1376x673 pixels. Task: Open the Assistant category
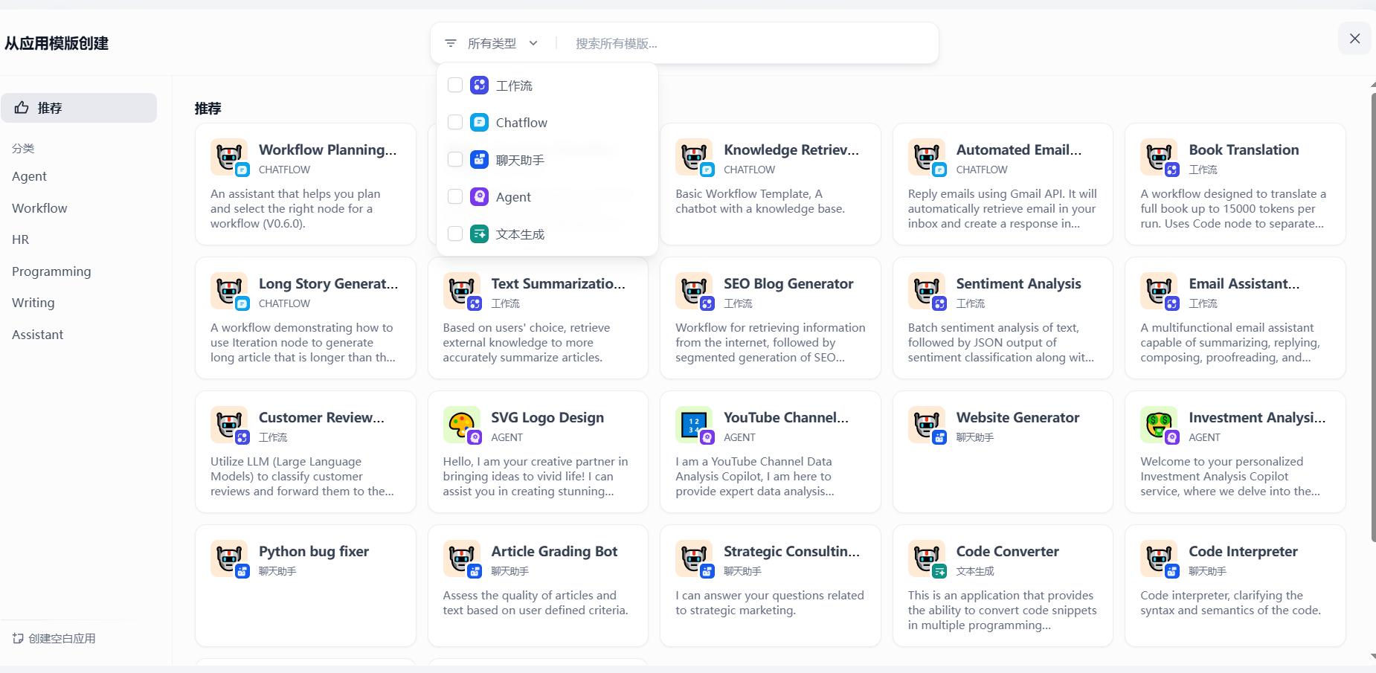37,335
